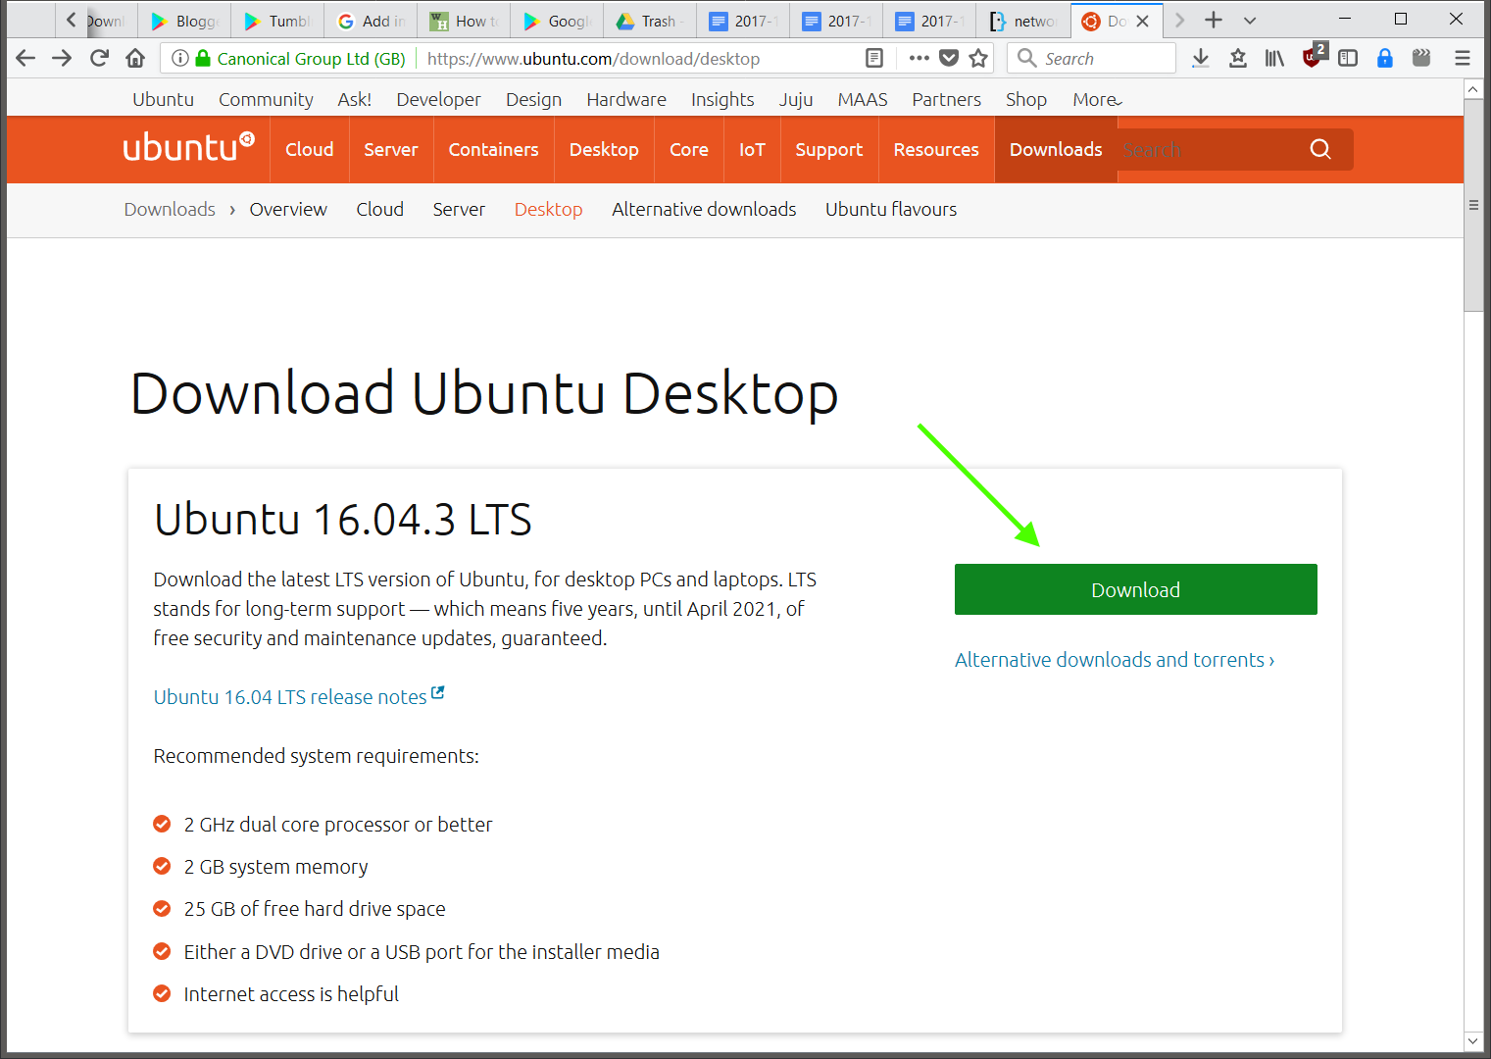Select Support in the orange menu bar
Screen dimensions: 1491x1059
pyautogui.click(x=829, y=150)
